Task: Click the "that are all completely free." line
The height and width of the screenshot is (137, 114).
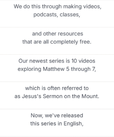Action: click(57, 42)
